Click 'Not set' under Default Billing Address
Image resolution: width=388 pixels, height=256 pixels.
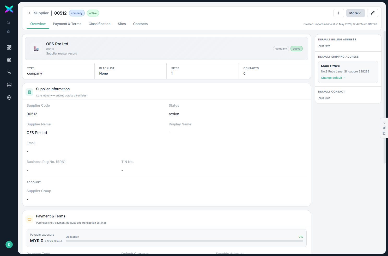pyautogui.click(x=324, y=46)
